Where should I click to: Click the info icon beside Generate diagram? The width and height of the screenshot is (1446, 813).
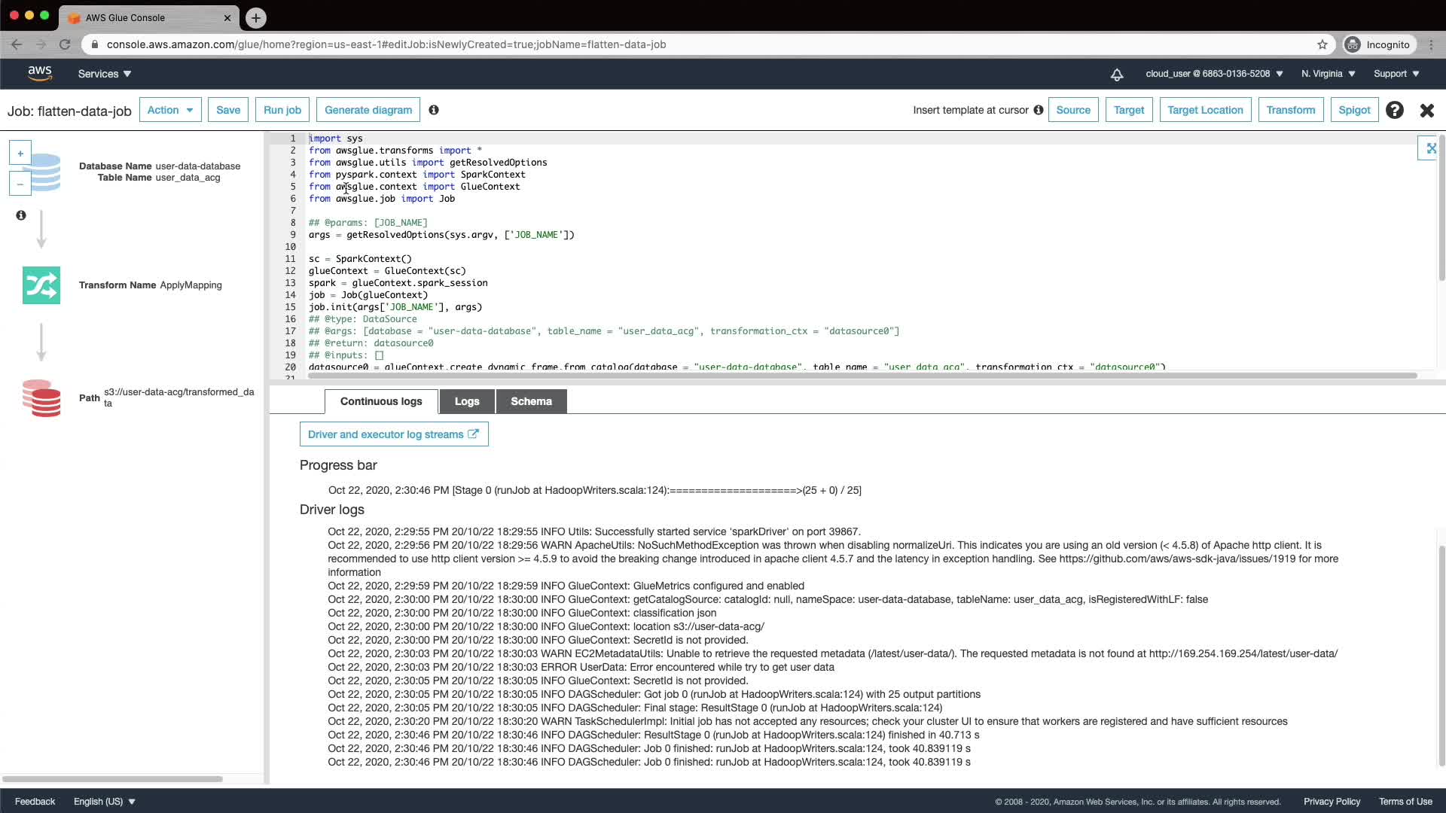pos(434,110)
